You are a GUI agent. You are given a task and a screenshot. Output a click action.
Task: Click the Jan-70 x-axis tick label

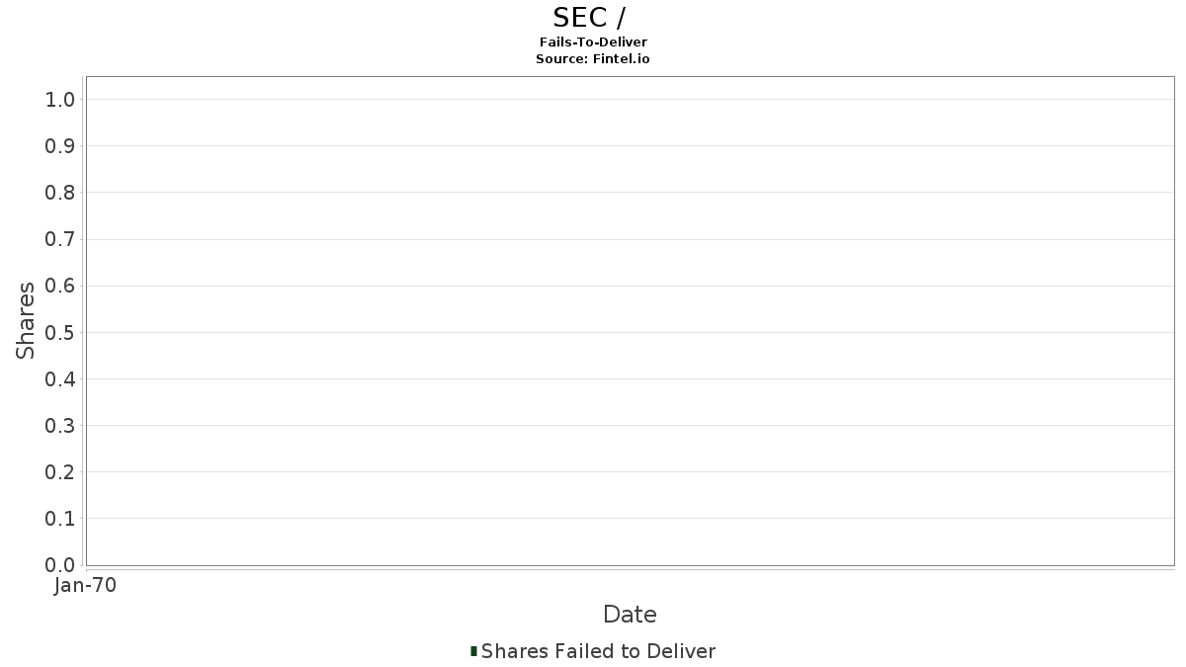tap(86, 586)
